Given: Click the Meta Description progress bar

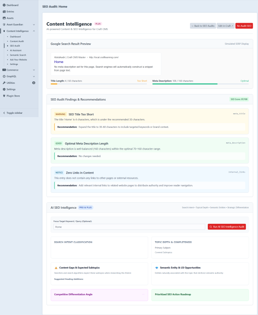Looking at the screenshot, I should pyautogui.click(x=200, y=84).
